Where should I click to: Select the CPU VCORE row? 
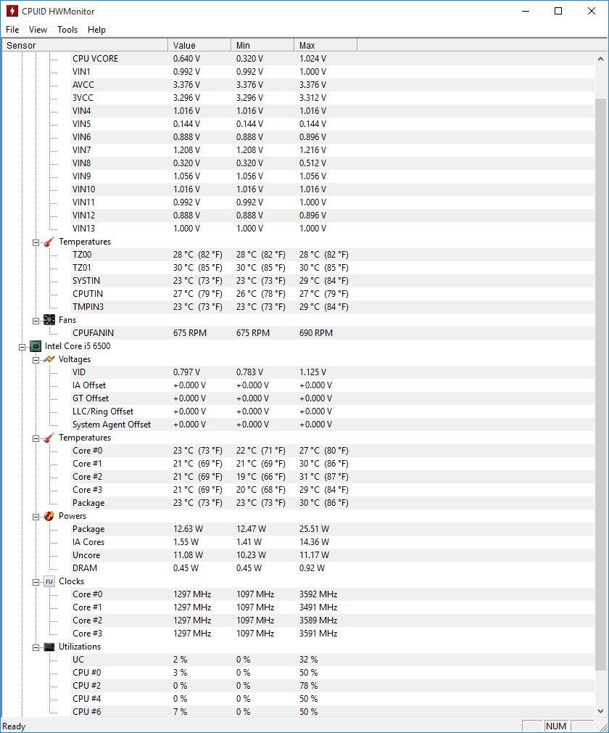point(298,59)
